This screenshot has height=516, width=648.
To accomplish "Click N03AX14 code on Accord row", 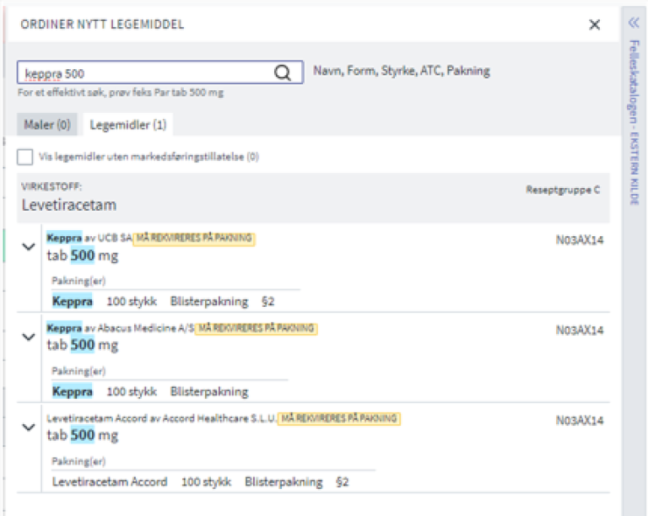I will [x=580, y=420].
